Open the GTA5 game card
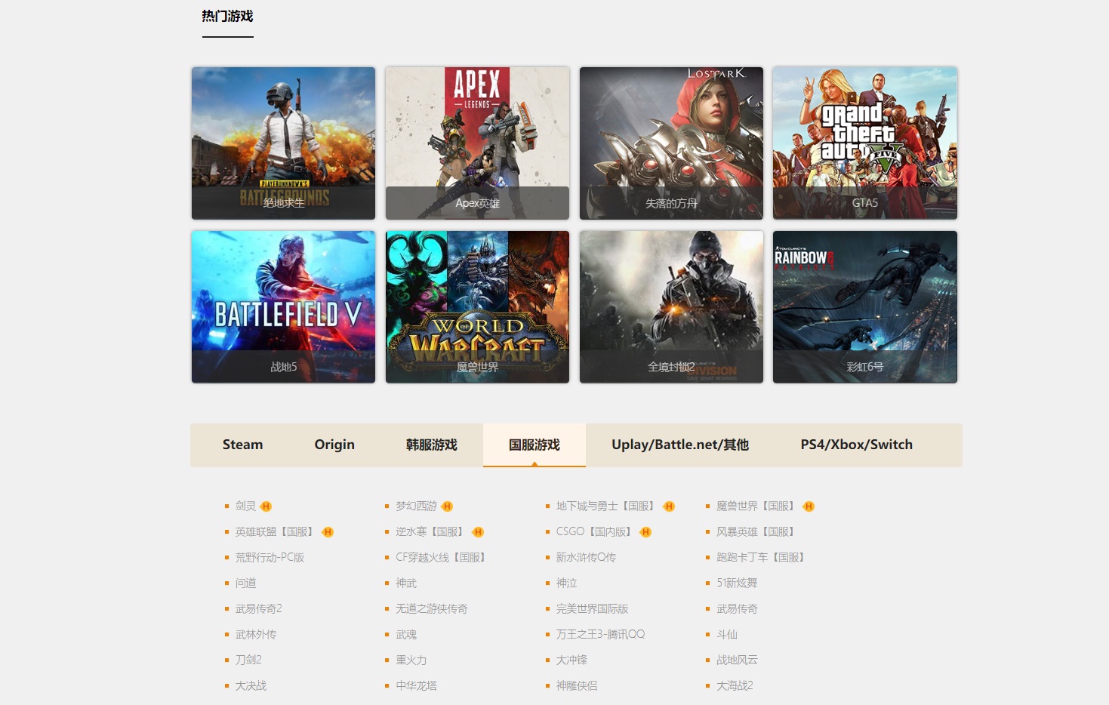 click(x=865, y=143)
